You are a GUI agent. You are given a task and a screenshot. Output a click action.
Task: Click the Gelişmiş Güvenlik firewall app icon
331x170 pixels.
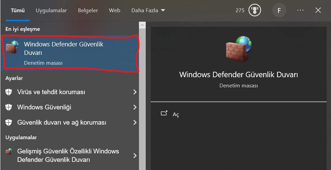click(9, 152)
